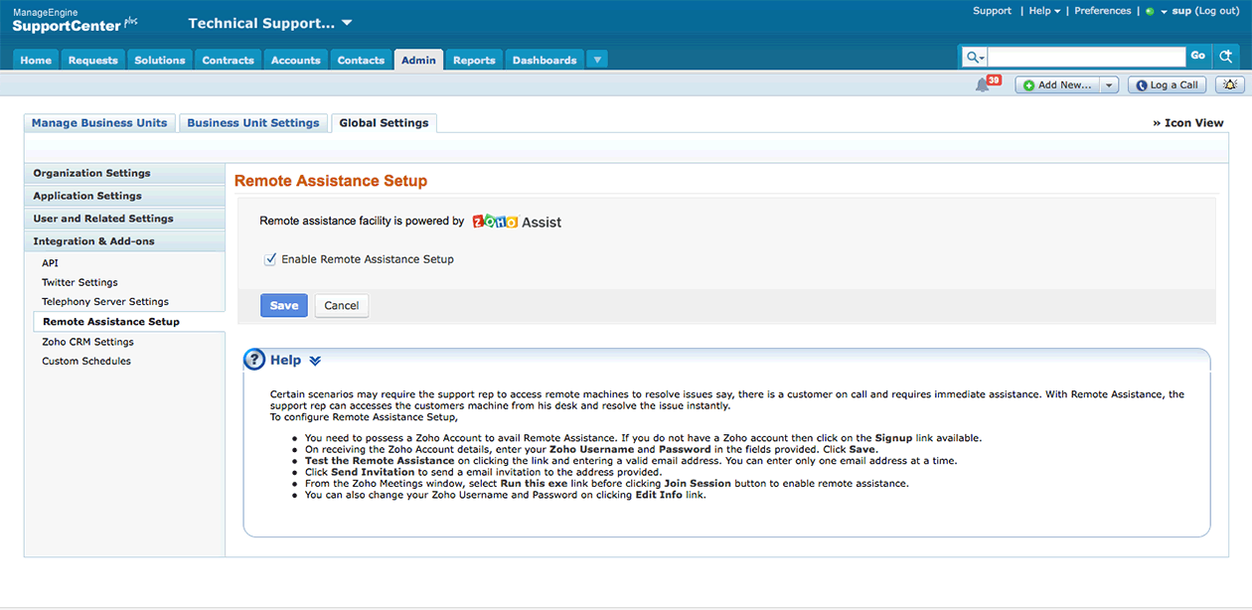Expand Application Settings section
Image resolution: width=1252 pixels, height=610 pixels.
[x=124, y=196]
